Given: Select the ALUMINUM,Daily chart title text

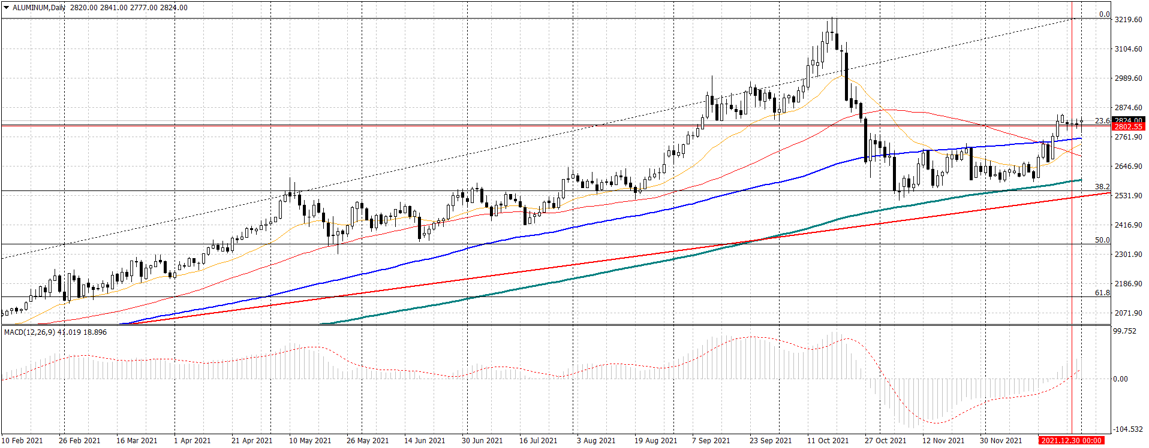Looking at the screenshot, I should click(39, 8).
